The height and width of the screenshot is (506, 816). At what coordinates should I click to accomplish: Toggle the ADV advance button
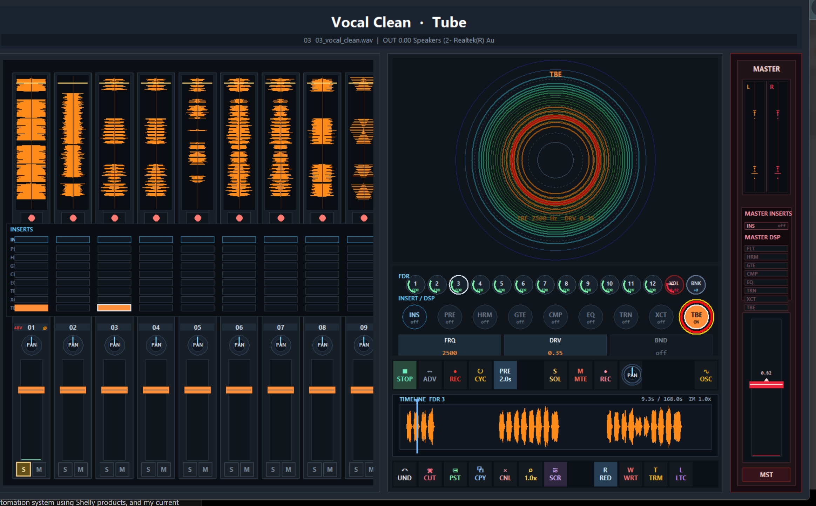coord(430,375)
